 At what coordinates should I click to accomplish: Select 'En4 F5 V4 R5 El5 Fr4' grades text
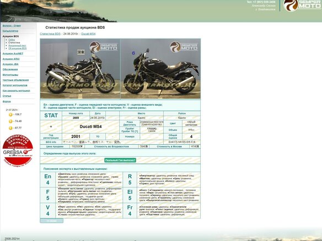point(182,142)
